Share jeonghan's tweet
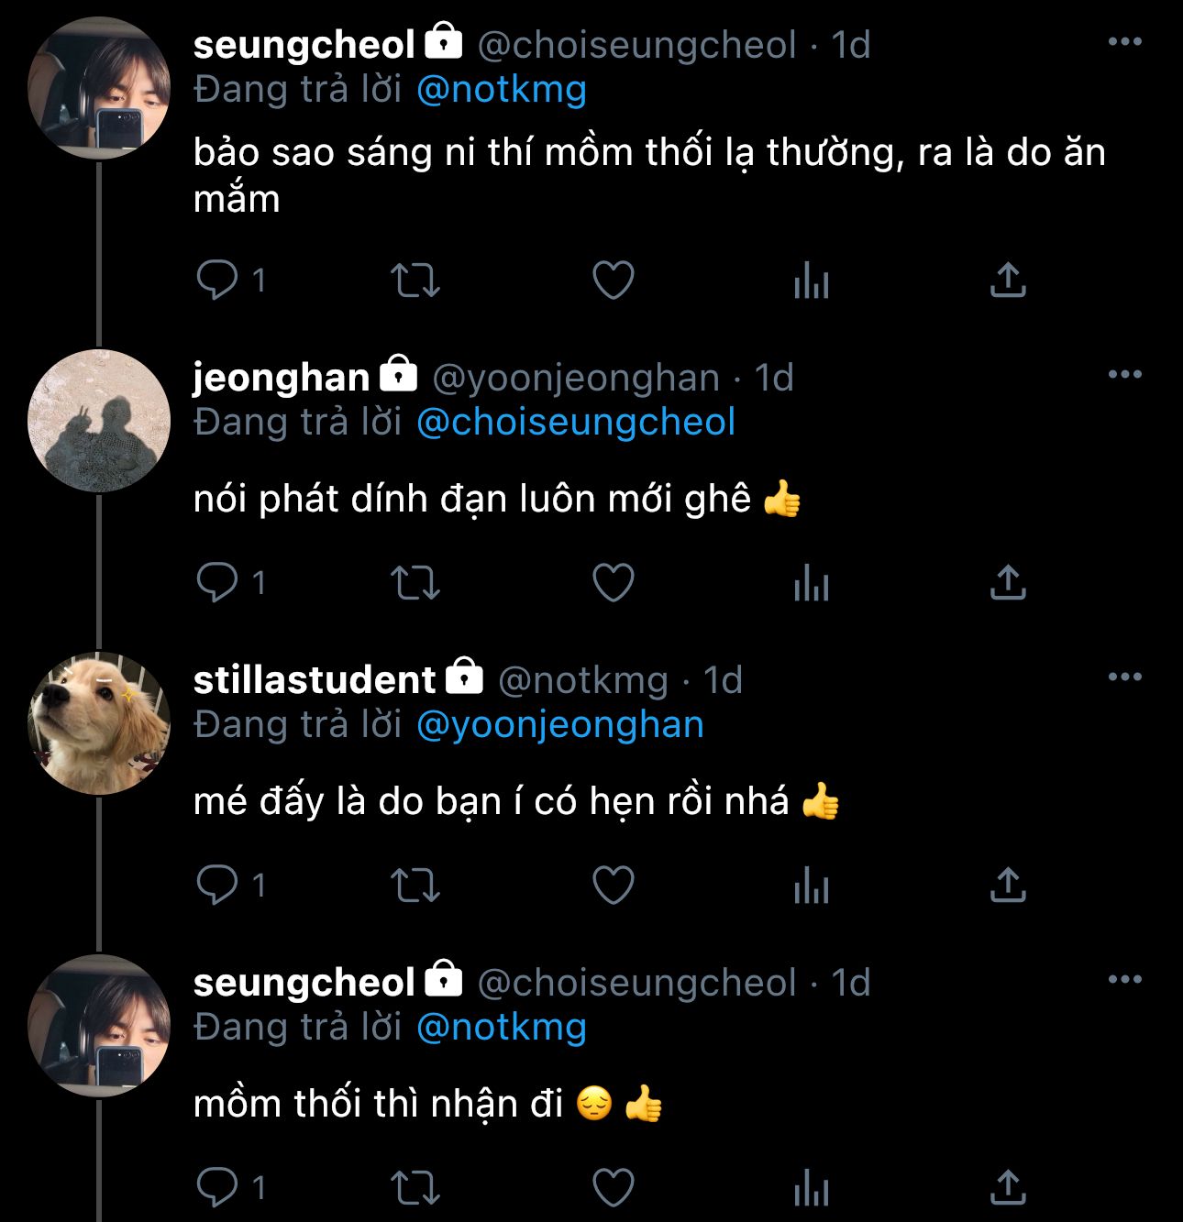Viewport: 1183px width, 1222px height. [x=1008, y=583]
